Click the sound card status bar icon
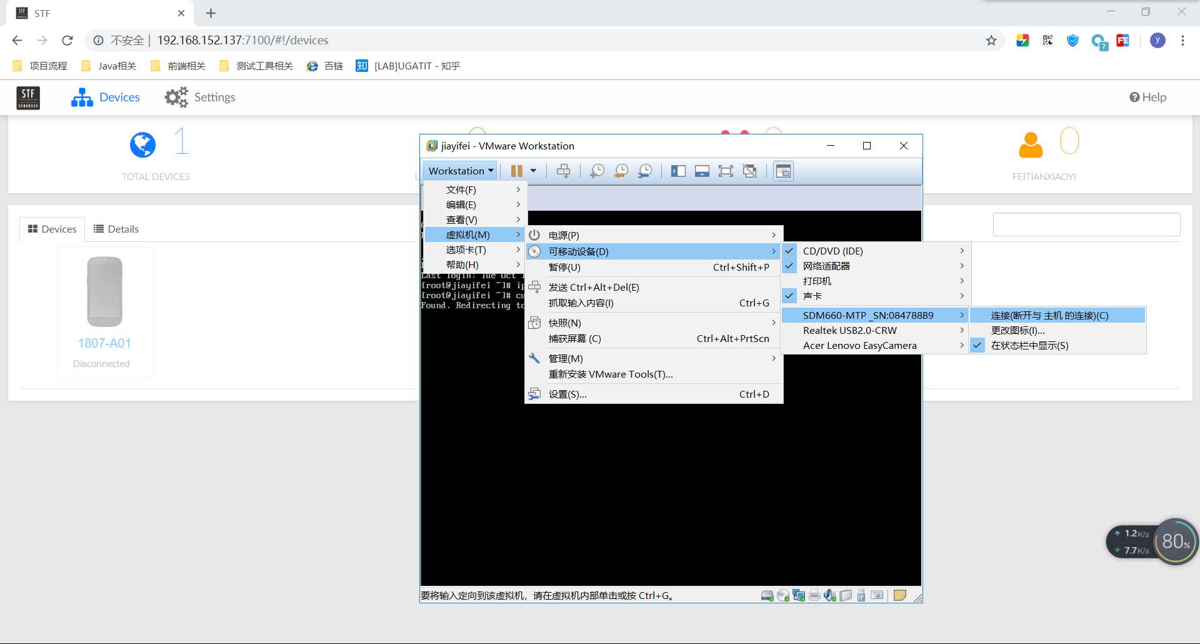This screenshot has width=1200, height=644. (830, 595)
